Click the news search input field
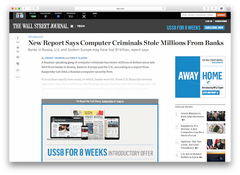Image resolution: width=240 pixels, height=175 pixels. click(198, 15)
